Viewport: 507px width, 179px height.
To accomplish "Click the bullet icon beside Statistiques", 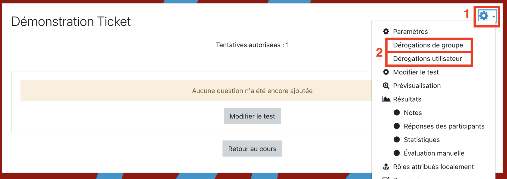I will click(397, 140).
